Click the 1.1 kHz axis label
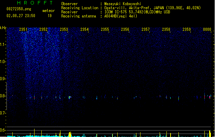Image resolution: width=215 pixels, height=137 pixels. pos(3,45)
